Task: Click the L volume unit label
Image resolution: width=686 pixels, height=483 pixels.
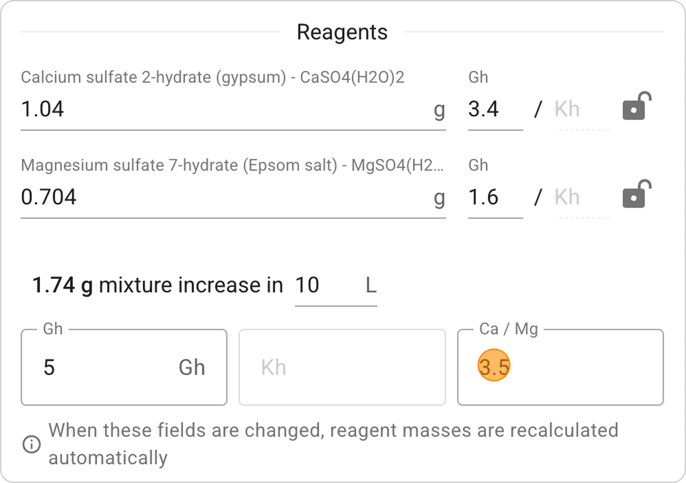Action: coord(371,285)
